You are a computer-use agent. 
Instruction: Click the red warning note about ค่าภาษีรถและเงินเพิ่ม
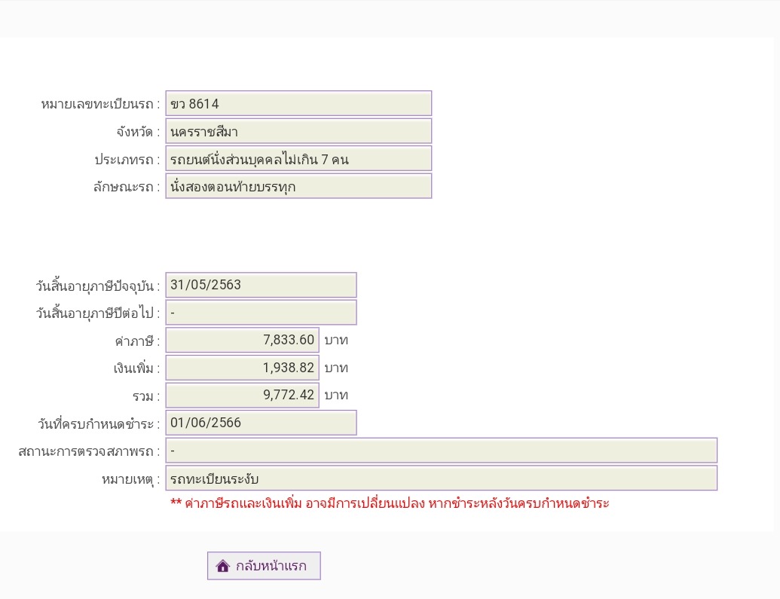click(390, 503)
